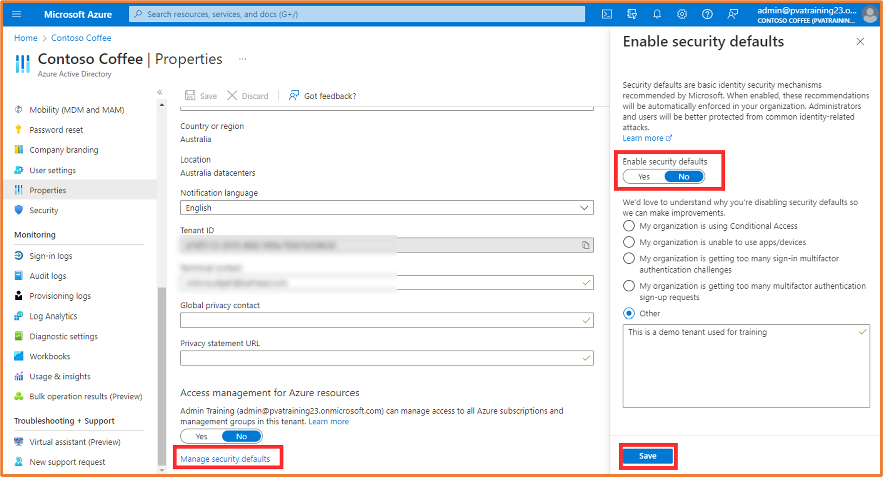This screenshot has height=477, width=883.
Task: Open the ellipsis more options beside Properties
Action: pyautogui.click(x=243, y=59)
